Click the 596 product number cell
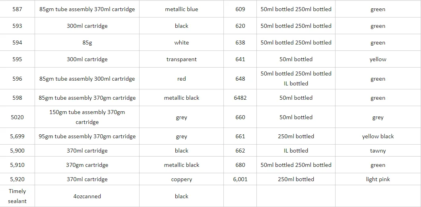This screenshot has height=207, width=421. click(17, 79)
